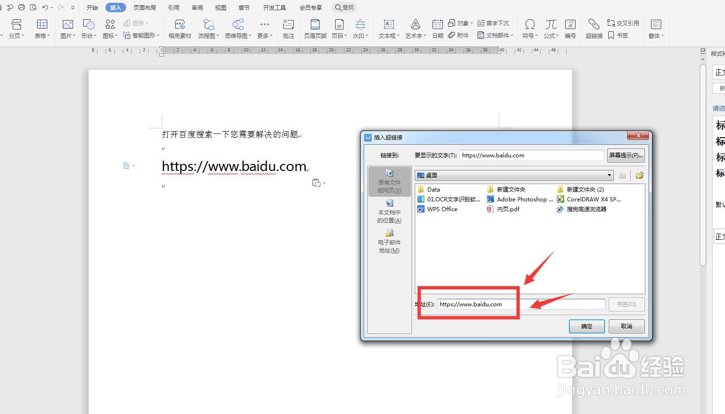Screen dimensions: 725x414
Task: Browse for file in hyperlink dialog
Action: point(639,175)
